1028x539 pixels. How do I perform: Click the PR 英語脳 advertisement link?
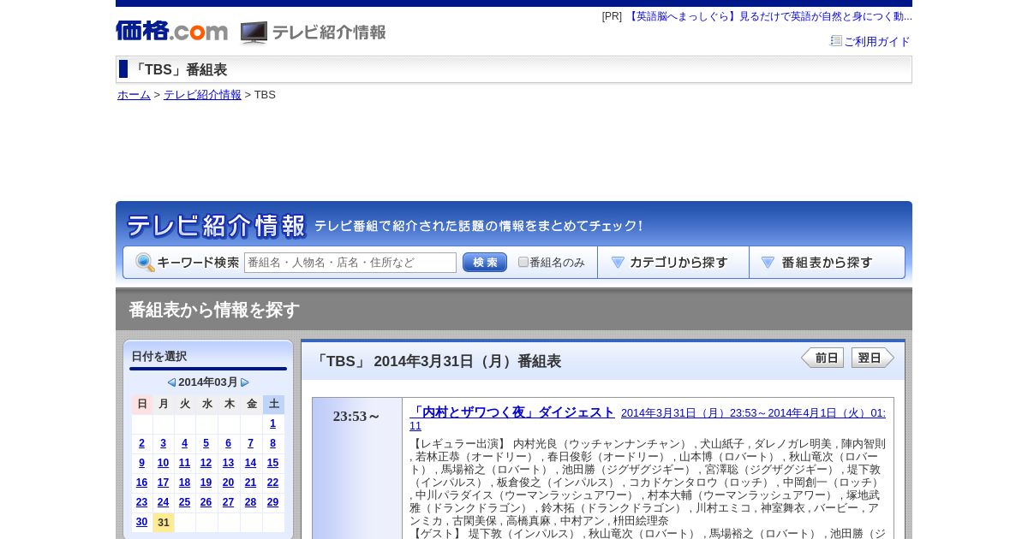[x=768, y=16]
